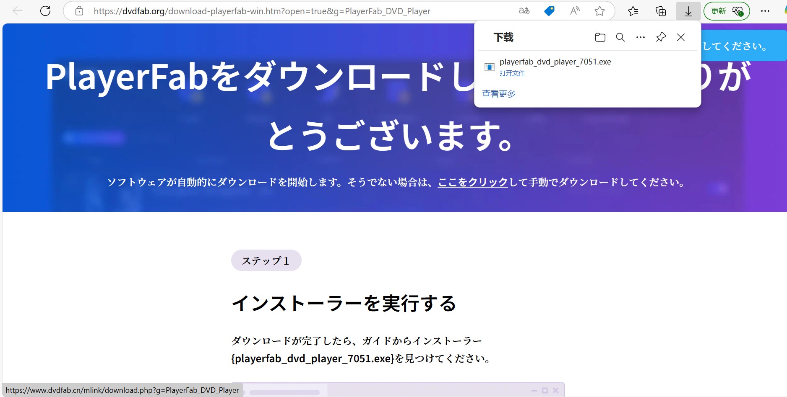The width and height of the screenshot is (787, 397).
Task: Close the downloads panel
Action: 681,37
